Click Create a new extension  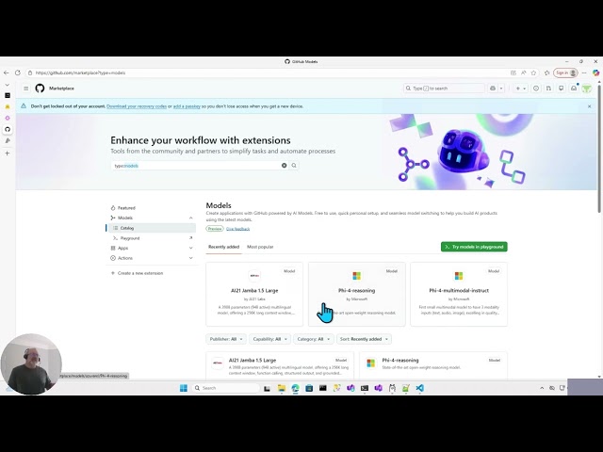(x=140, y=273)
